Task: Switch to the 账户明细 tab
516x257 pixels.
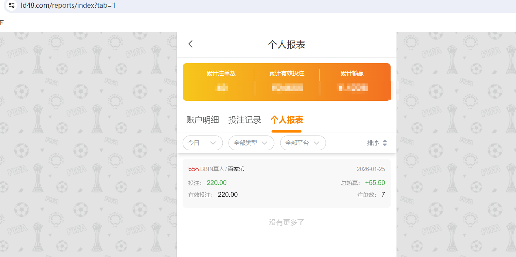Action: 202,120
